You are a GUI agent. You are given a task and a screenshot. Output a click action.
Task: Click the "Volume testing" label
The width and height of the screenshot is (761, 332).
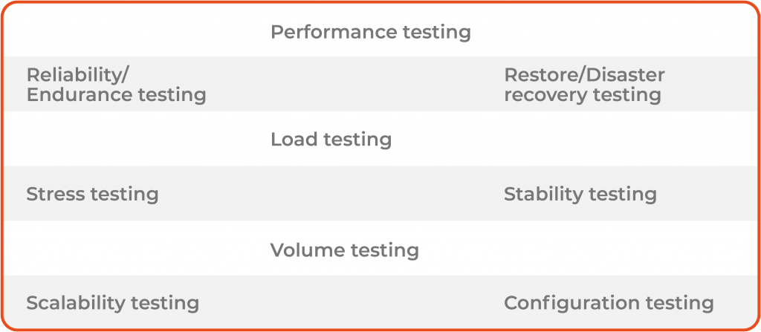point(344,250)
